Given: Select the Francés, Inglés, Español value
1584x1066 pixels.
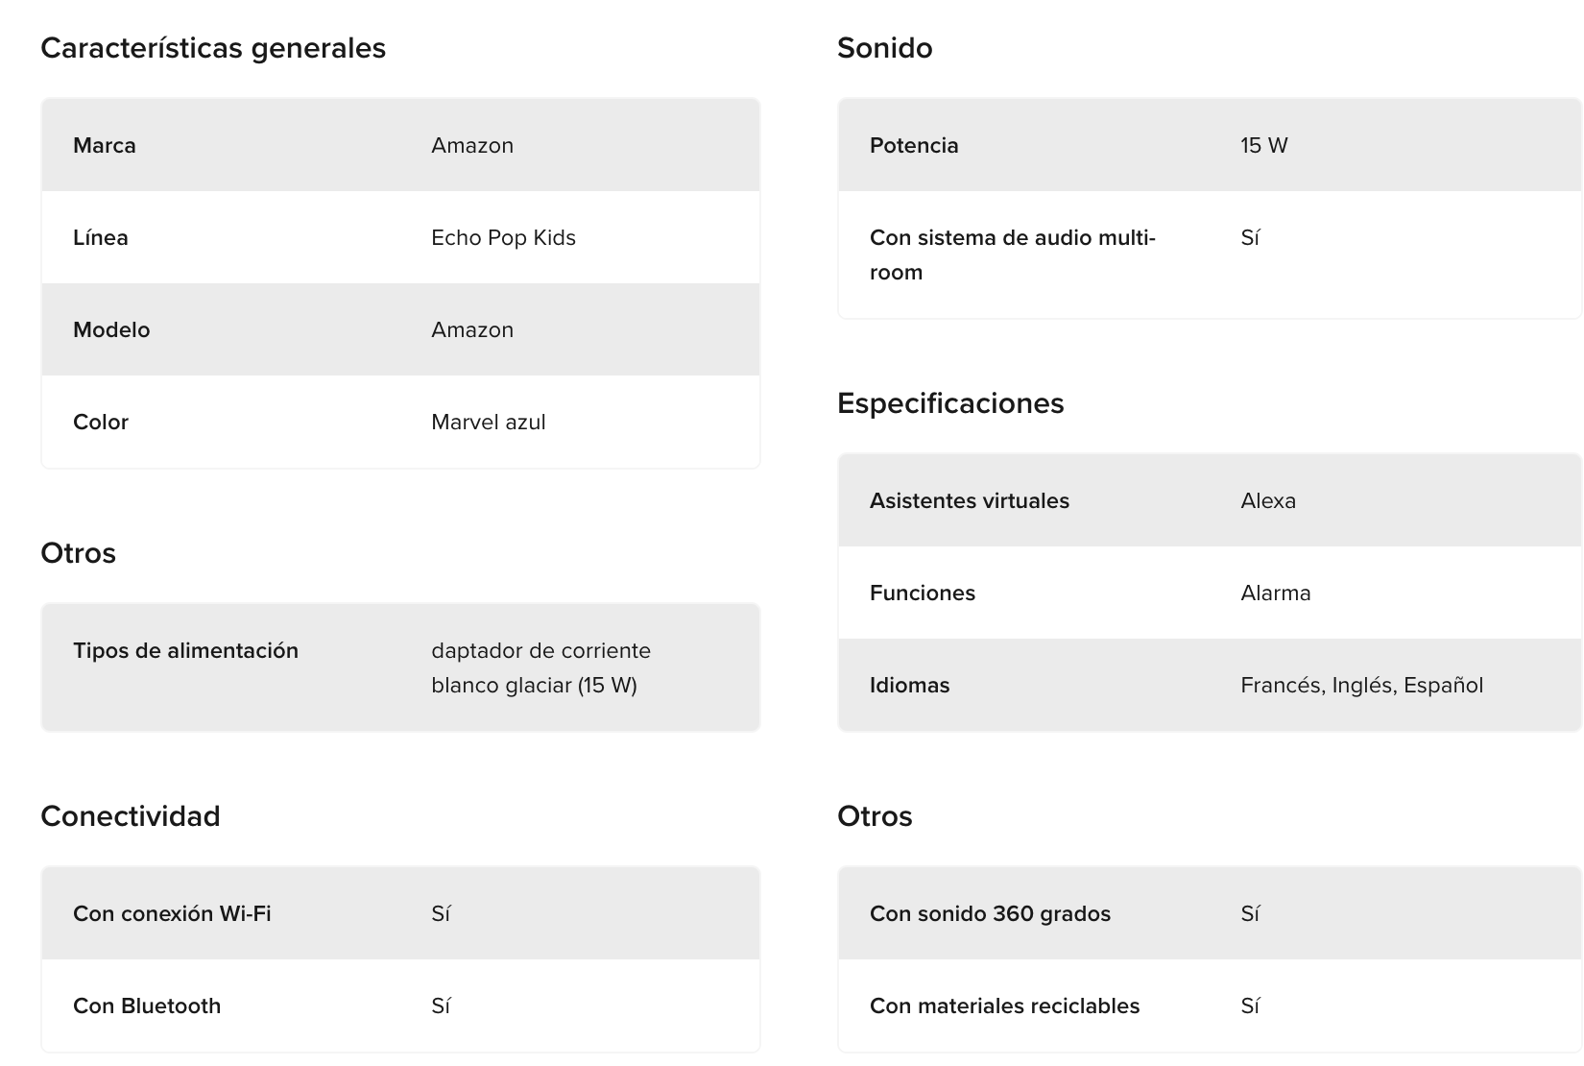Looking at the screenshot, I should pyautogui.click(x=1361, y=685).
